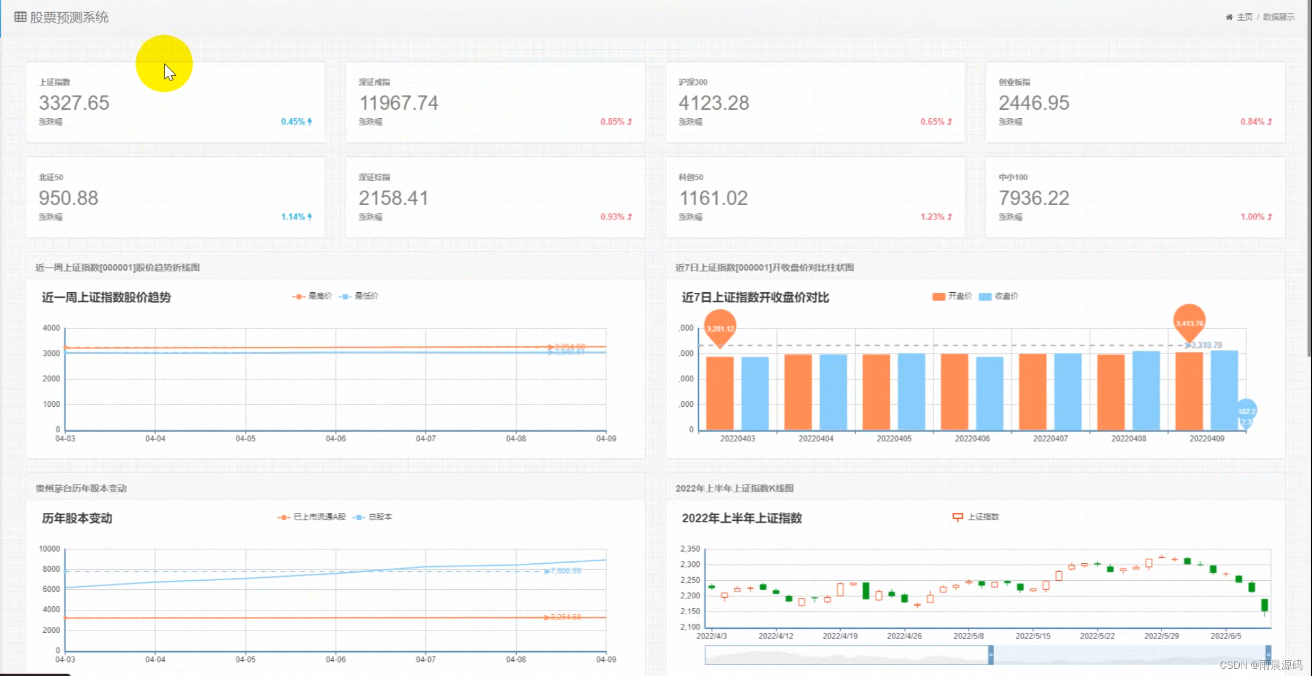Screen dimensions: 1312x676
Task: Toggle the 最低价 legend series
Action: (358, 296)
